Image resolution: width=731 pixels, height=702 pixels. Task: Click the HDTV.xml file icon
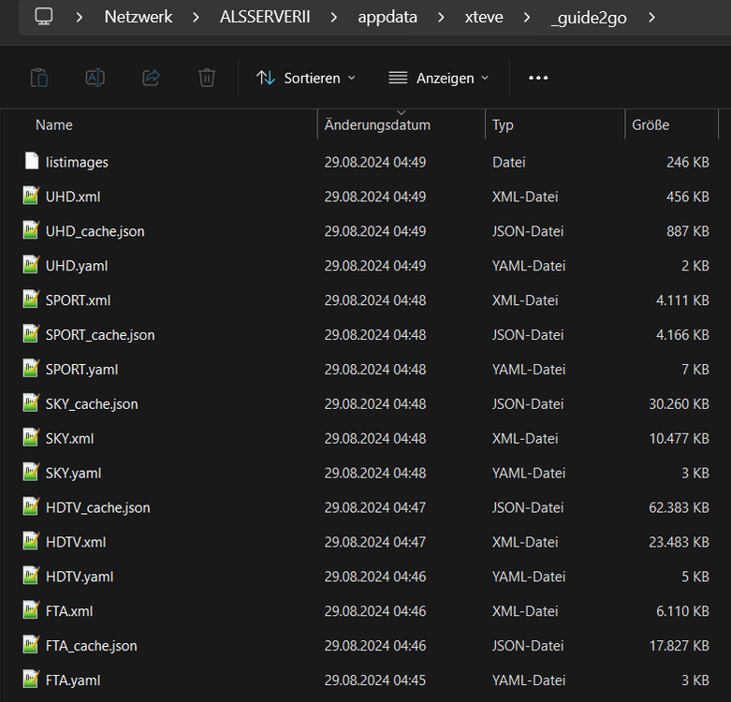(31, 541)
